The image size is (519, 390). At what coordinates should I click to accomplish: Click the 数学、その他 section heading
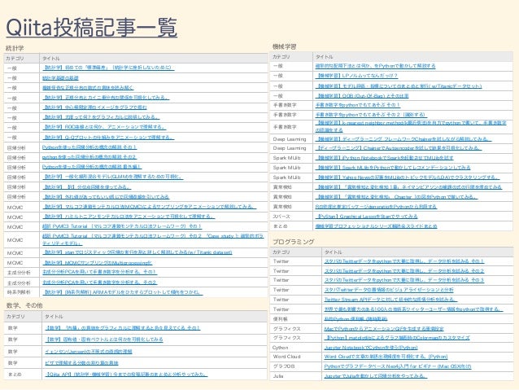pyautogui.click(x=24, y=305)
